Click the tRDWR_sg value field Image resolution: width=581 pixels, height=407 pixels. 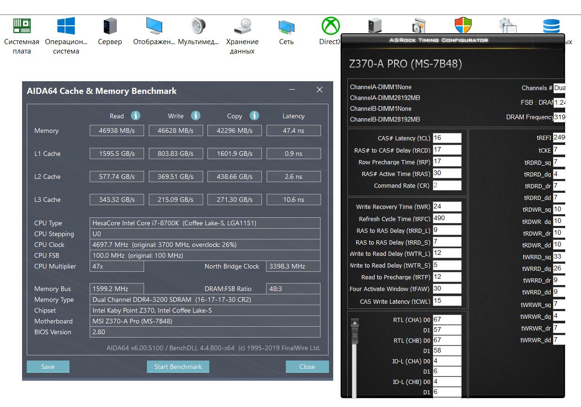tap(559, 209)
